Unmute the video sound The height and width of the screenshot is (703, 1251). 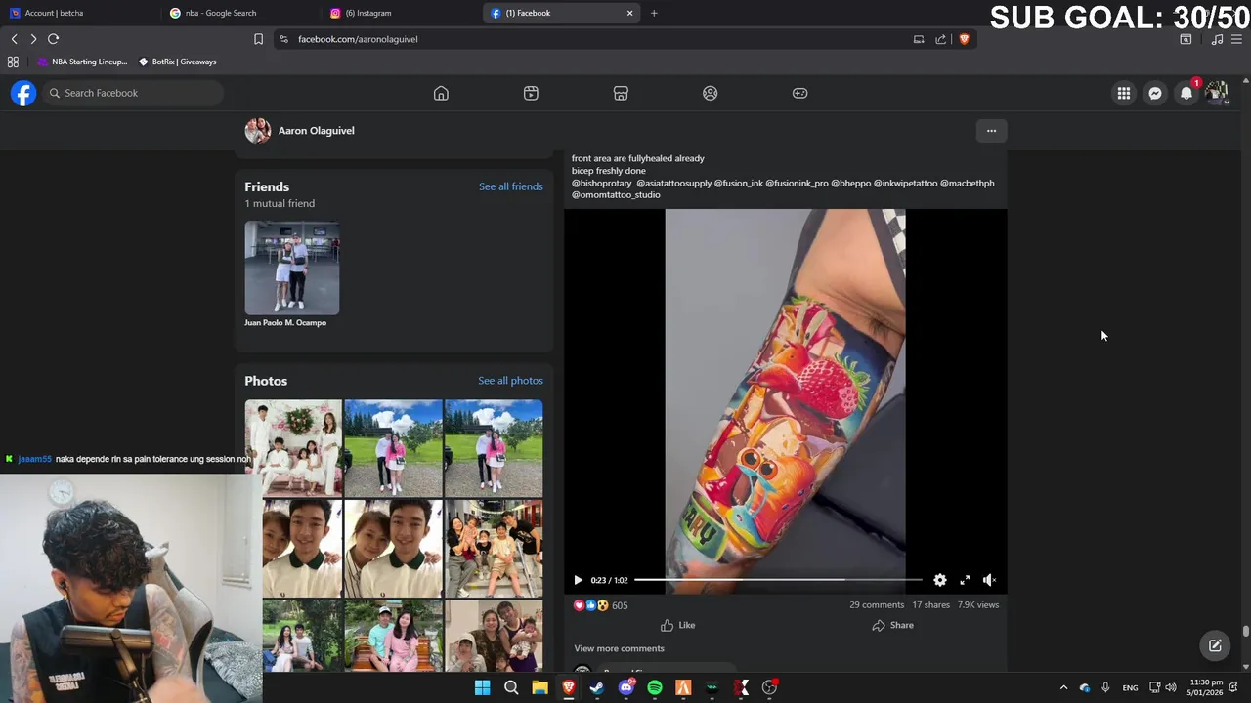tap(989, 580)
